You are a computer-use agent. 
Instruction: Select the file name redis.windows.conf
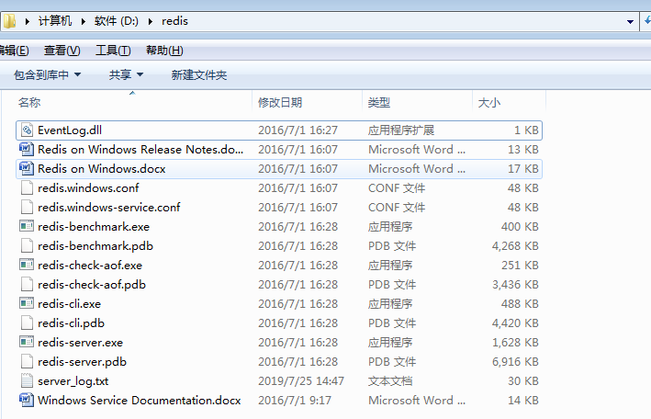88,187
